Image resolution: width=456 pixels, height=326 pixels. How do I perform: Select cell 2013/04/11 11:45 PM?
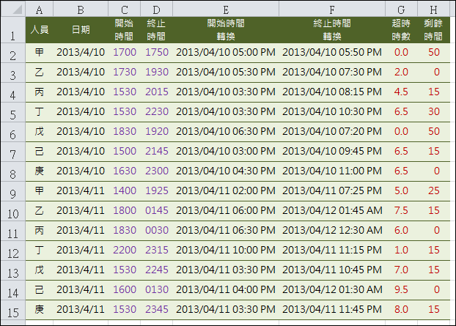(x=332, y=309)
